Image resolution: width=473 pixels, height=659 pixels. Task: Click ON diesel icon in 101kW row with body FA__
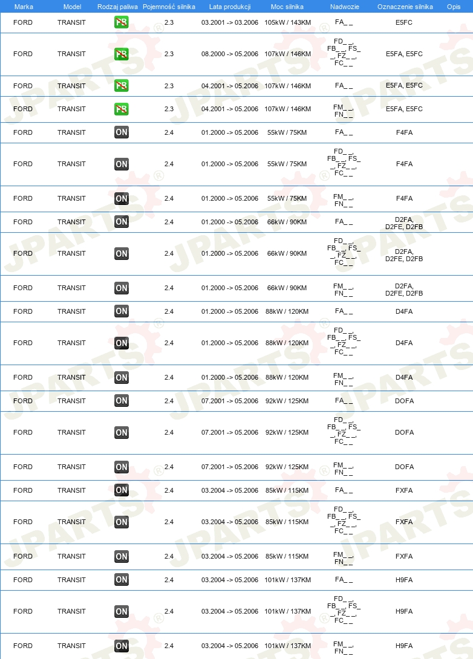pos(122,580)
